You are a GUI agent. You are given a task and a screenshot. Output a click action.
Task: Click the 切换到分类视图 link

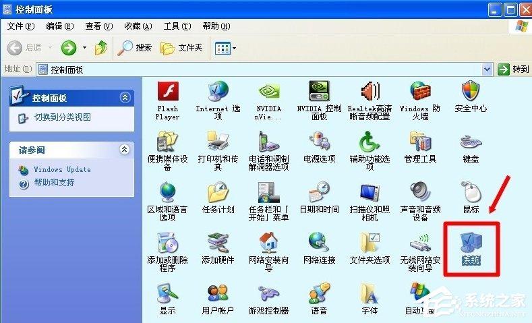tap(62, 117)
